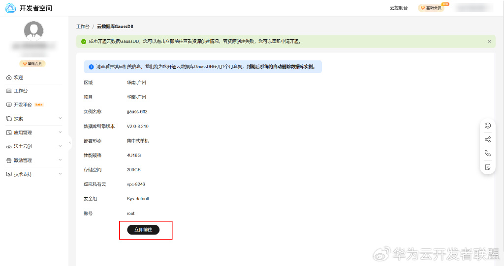504x266 pixels.
Task: Click the 4U16G spec value
Action: (134, 155)
